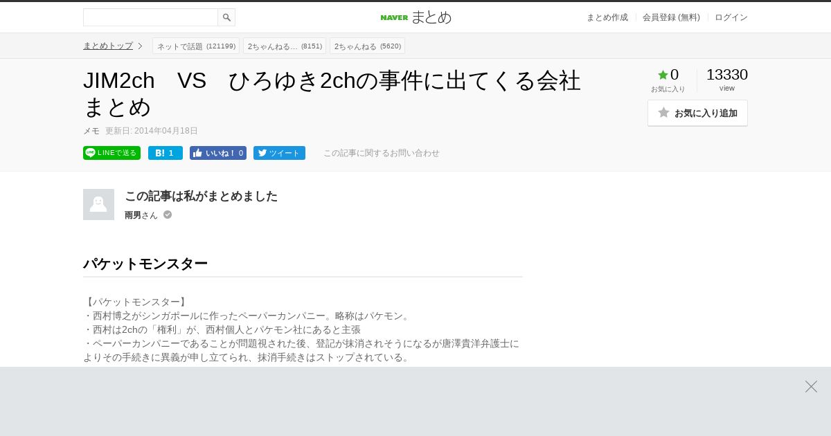Open この記事に関するお問い合わせ link

[382, 153]
